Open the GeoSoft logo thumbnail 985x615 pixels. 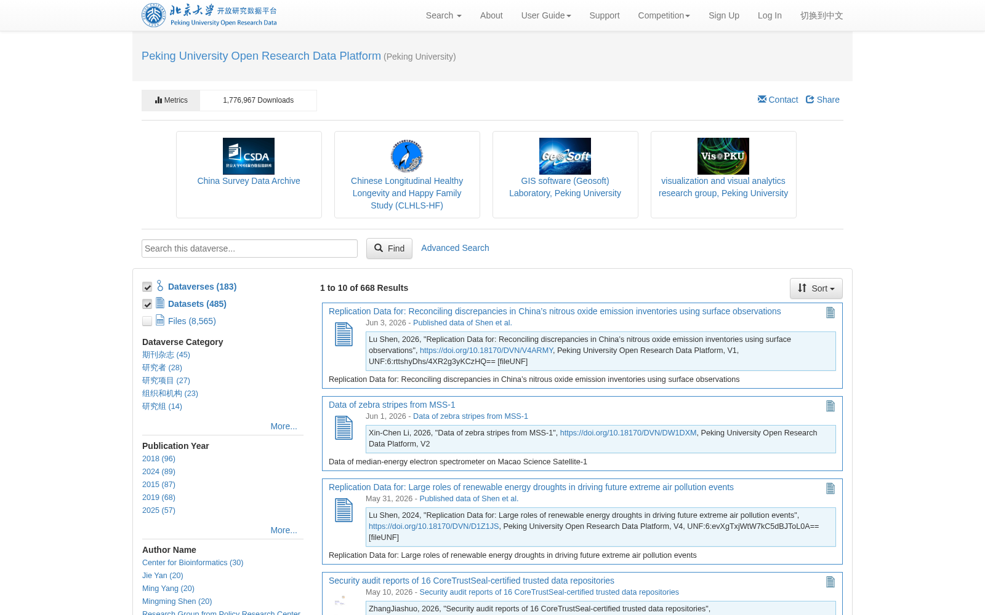coord(565,156)
